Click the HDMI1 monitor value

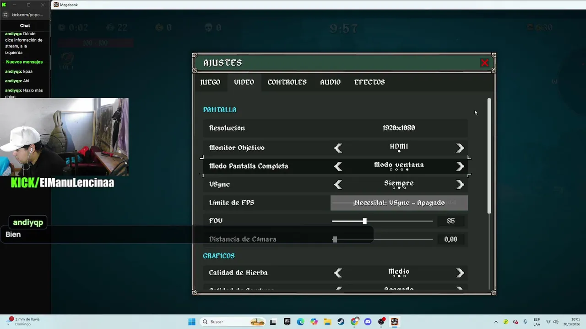click(399, 147)
